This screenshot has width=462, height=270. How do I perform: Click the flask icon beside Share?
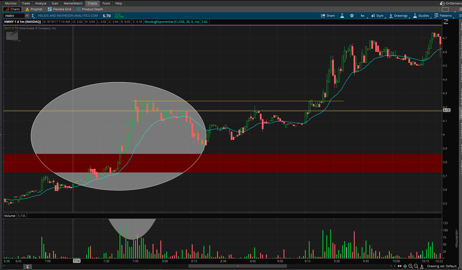pos(342,16)
